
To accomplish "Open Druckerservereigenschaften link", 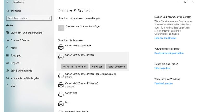I will tap(169, 53).
